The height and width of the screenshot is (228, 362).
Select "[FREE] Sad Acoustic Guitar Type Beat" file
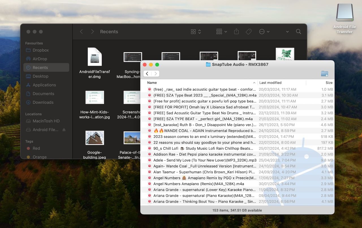(x=237, y=113)
